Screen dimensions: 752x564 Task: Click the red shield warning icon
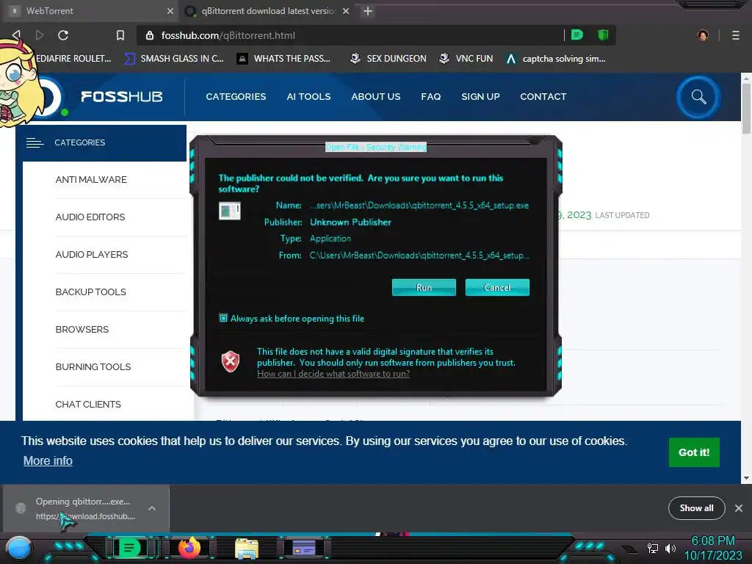pyautogui.click(x=230, y=361)
